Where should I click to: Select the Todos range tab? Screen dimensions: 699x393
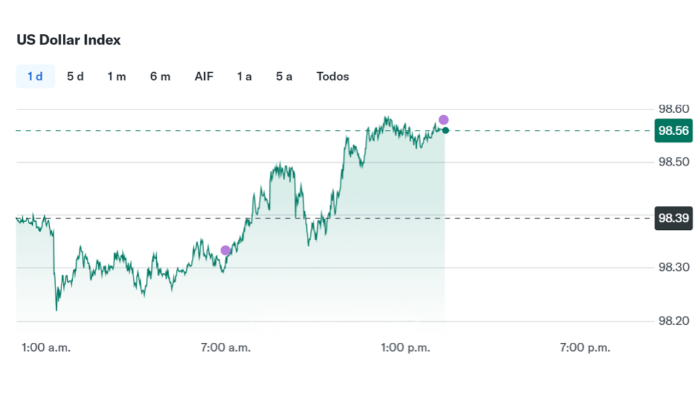(x=333, y=76)
